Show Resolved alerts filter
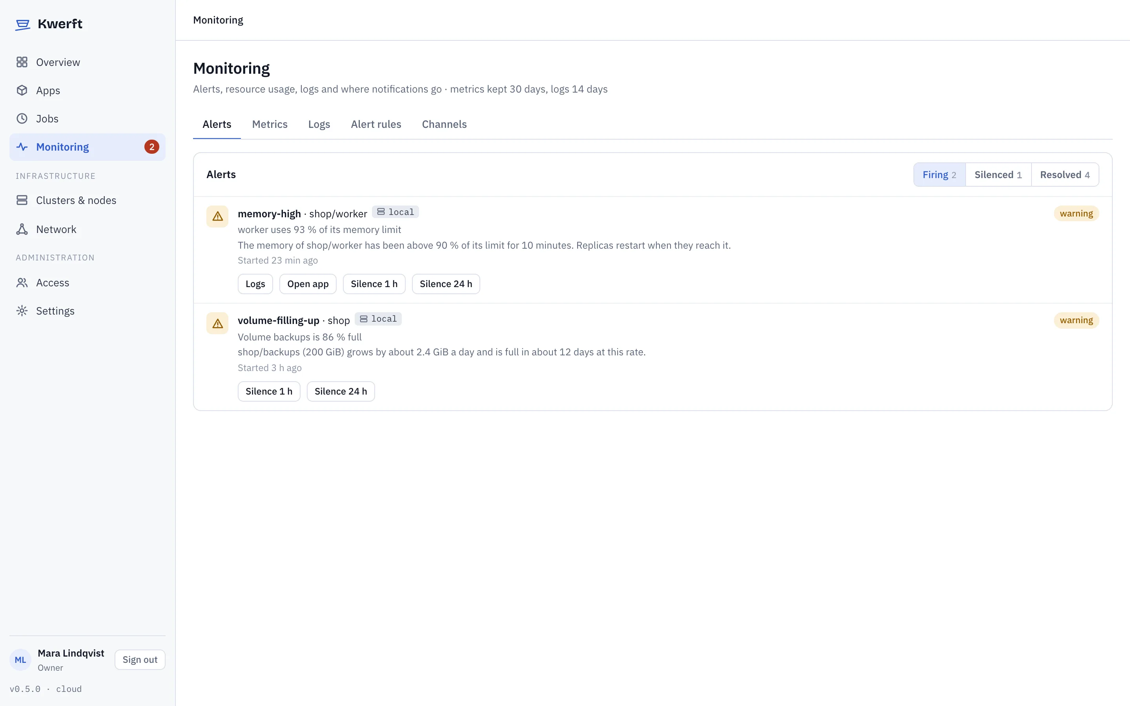1130x706 pixels. [x=1064, y=175]
